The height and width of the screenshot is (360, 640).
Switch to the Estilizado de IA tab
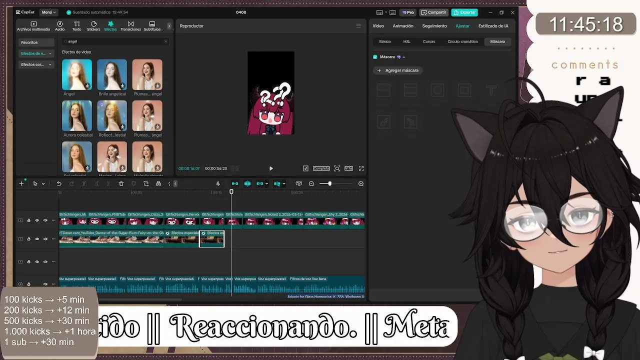pyautogui.click(x=493, y=26)
